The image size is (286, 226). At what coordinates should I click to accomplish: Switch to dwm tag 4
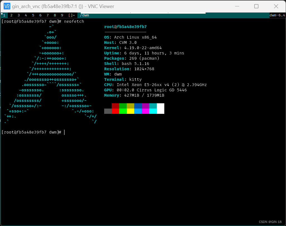tap(26, 15)
